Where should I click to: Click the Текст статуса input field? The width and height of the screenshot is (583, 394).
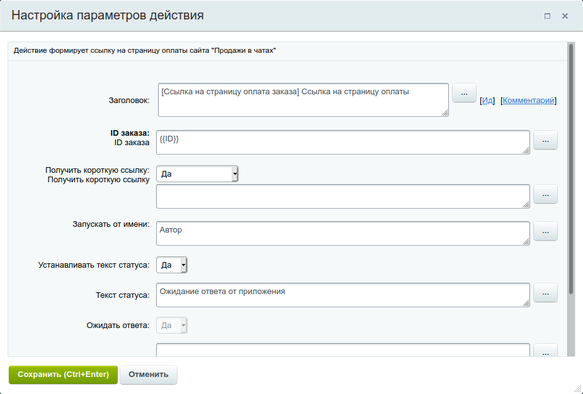[342, 295]
